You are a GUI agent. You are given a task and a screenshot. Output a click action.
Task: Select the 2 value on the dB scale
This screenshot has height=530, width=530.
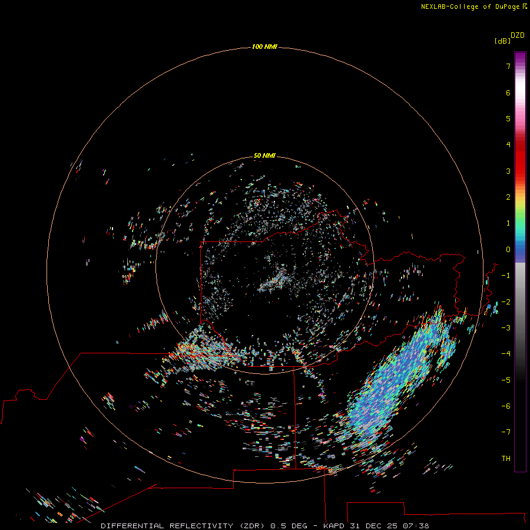click(508, 197)
